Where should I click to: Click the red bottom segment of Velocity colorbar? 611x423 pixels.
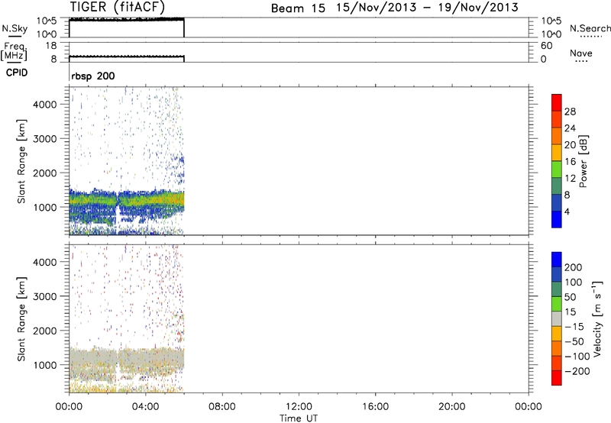click(x=557, y=378)
